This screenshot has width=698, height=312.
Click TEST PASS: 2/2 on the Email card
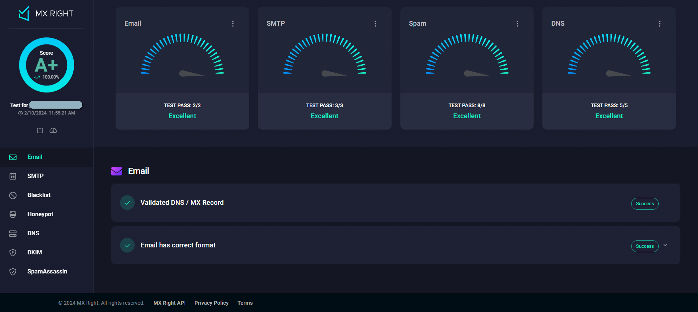pyautogui.click(x=182, y=105)
